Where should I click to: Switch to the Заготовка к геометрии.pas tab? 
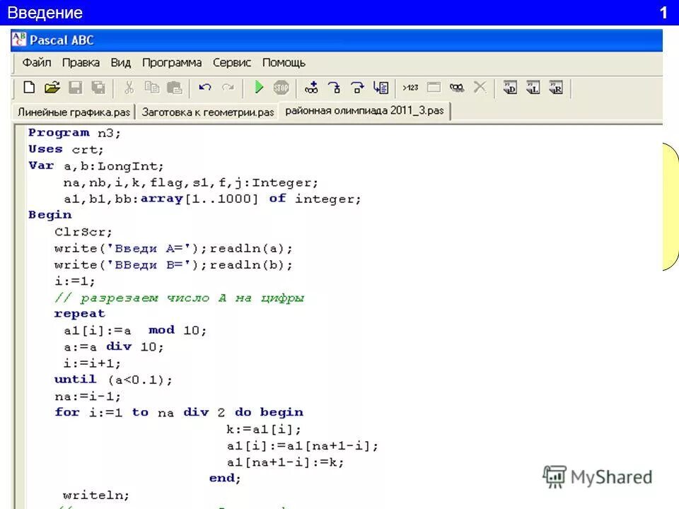pos(208,112)
